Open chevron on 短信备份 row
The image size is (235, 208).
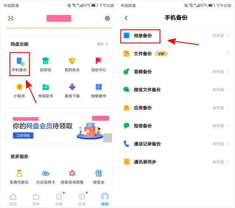coord(228,126)
